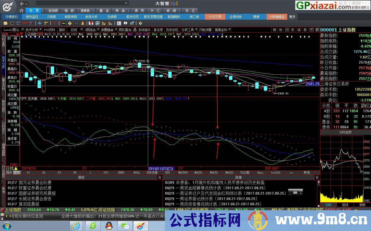Open WeChat from the taskbar
This screenshot has width=371, height=231.
click(x=125, y=226)
